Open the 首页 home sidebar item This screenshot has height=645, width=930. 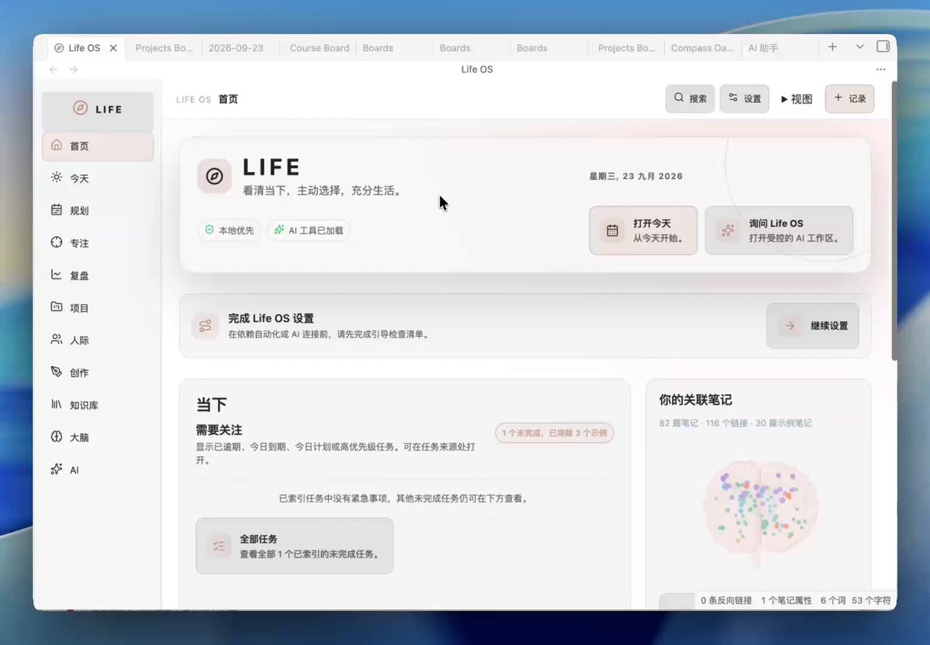coord(98,146)
